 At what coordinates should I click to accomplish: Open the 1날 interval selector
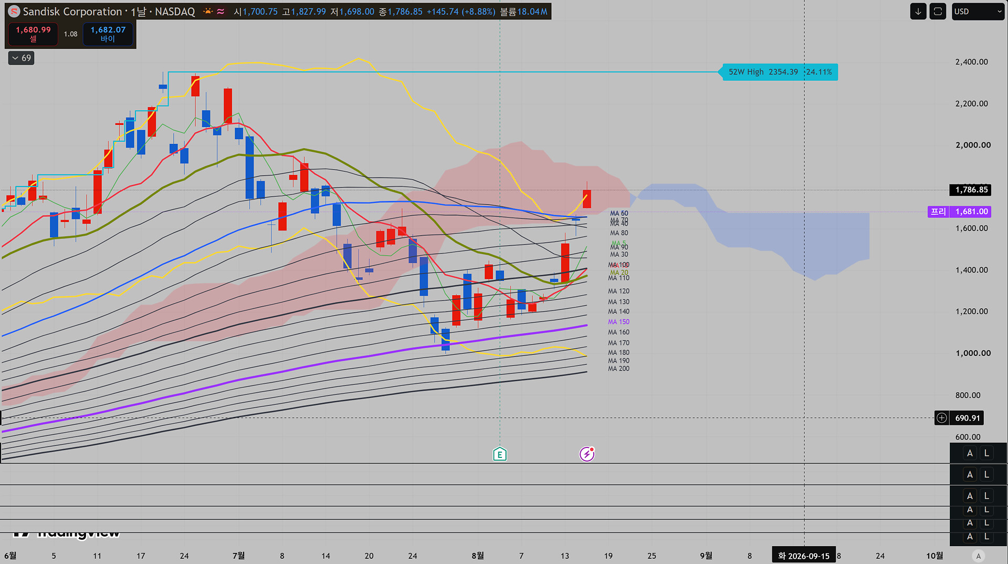click(139, 12)
